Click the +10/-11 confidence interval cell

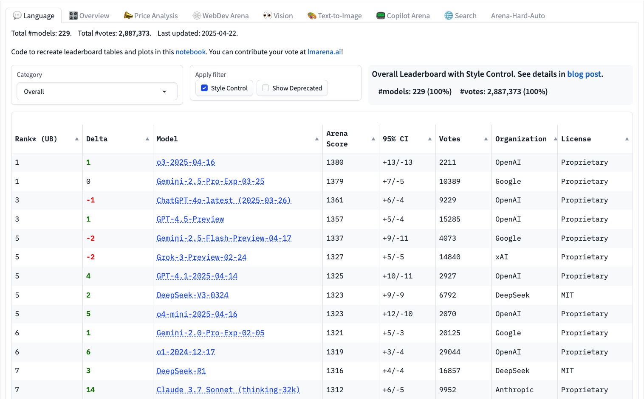[398, 276]
